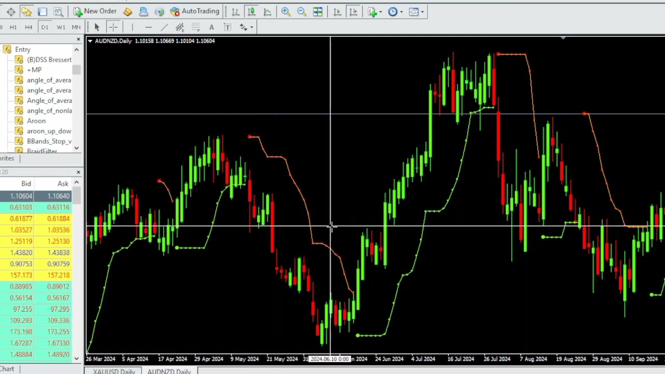Image resolution: width=665 pixels, height=374 pixels.
Task: Toggle the Navigator panel star-folder icon
Action: (26, 11)
